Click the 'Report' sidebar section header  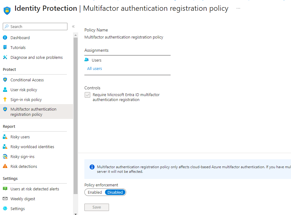[9, 126]
